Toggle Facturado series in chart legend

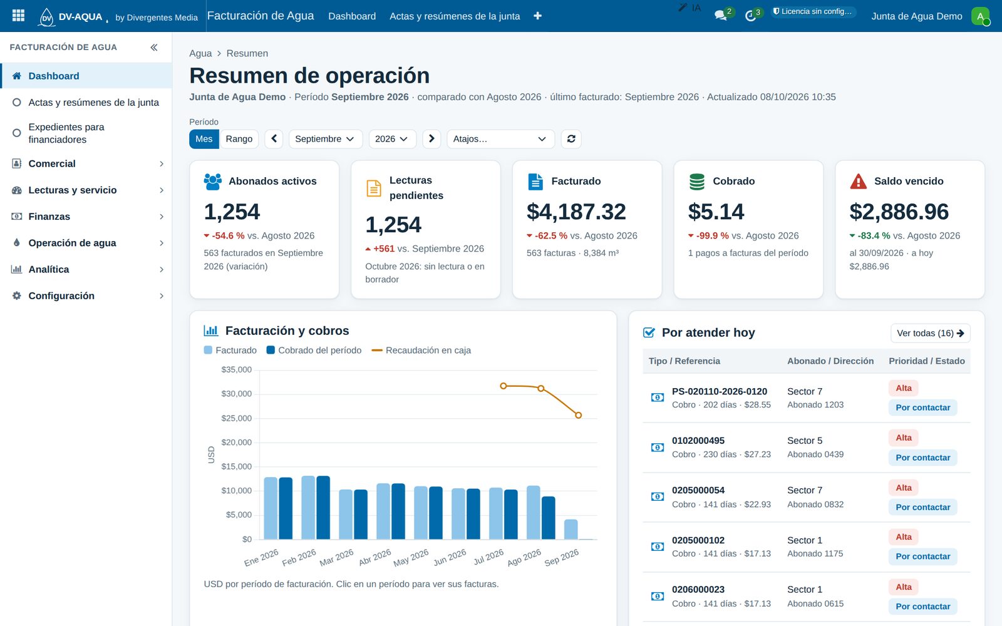[x=230, y=351]
